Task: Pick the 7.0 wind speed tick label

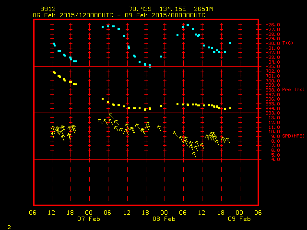Action: (x=276, y=146)
